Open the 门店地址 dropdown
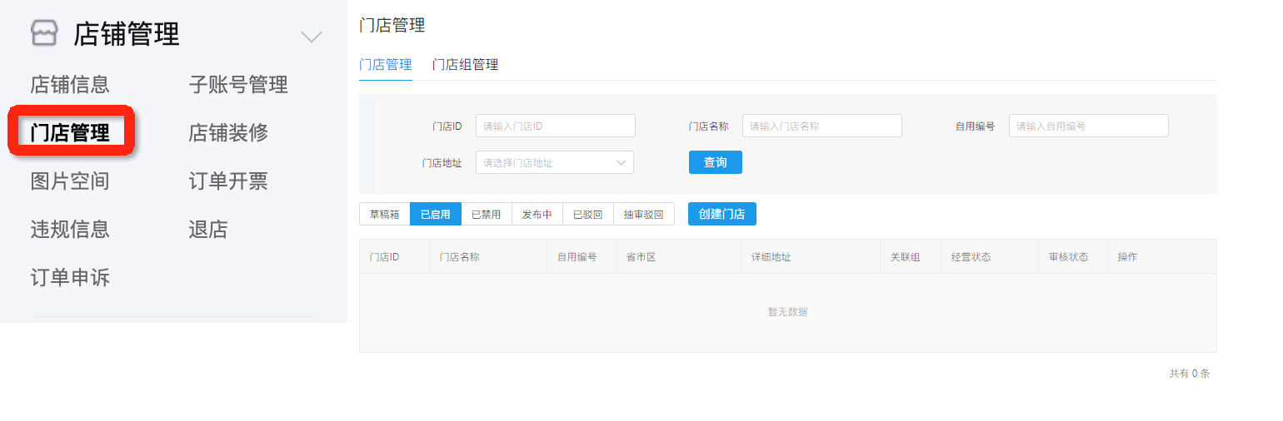 [x=555, y=162]
